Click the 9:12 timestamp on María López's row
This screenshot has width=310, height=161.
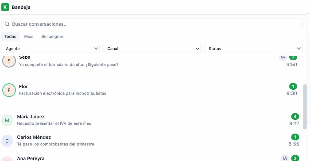point(294,123)
